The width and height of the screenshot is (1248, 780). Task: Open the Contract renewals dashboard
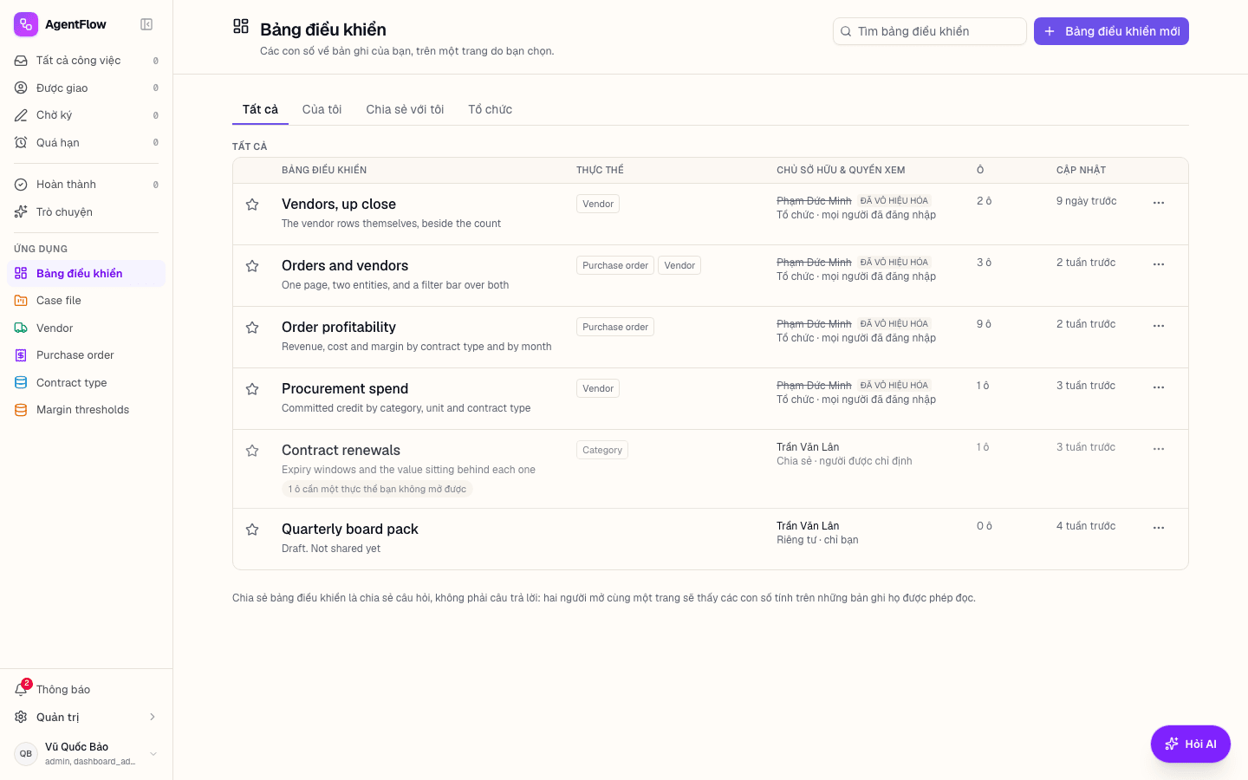click(341, 450)
